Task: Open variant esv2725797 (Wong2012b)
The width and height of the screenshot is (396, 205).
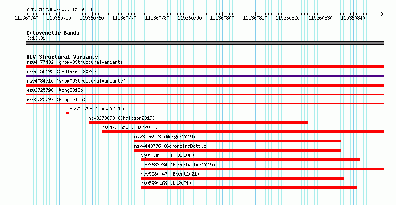Action: tap(56, 99)
